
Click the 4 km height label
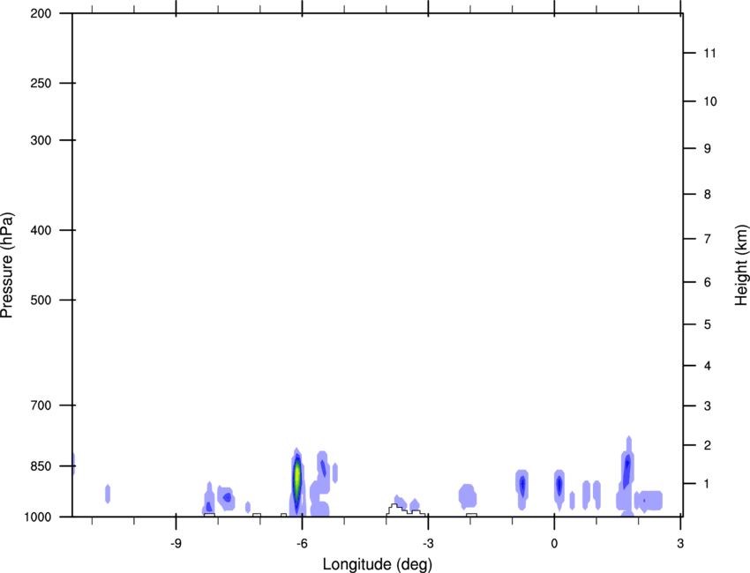click(x=707, y=366)
